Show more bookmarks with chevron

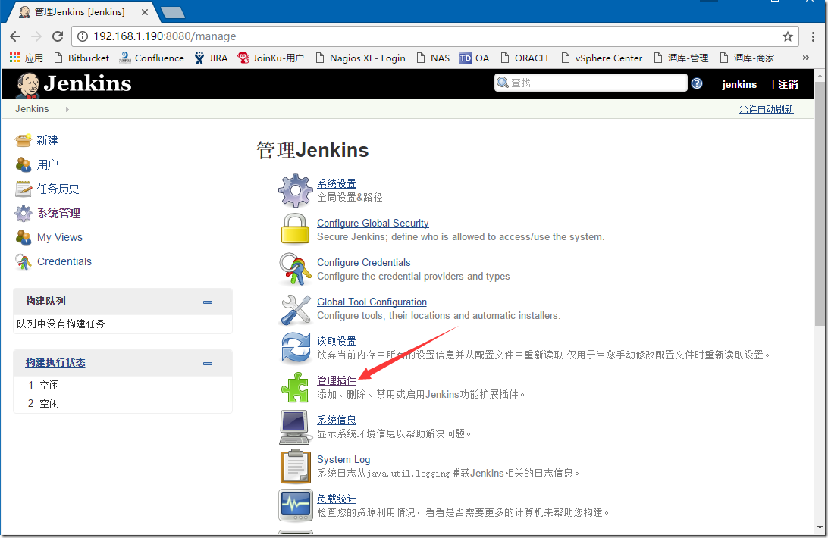(806, 58)
